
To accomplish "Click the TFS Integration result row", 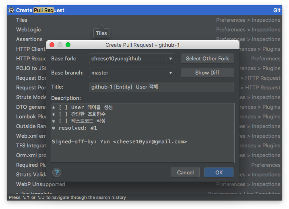I will 27,145.
